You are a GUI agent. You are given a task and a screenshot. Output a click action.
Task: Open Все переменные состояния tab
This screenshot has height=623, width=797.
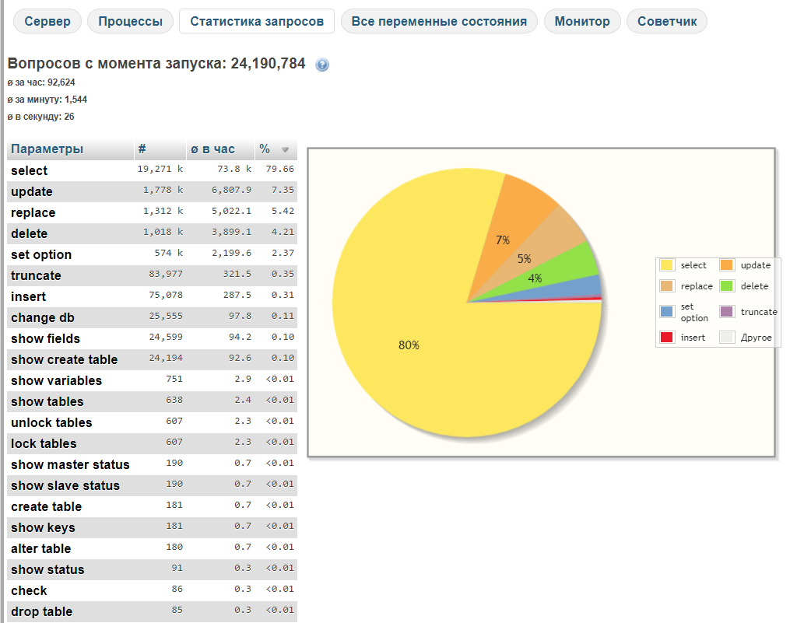click(439, 21)
